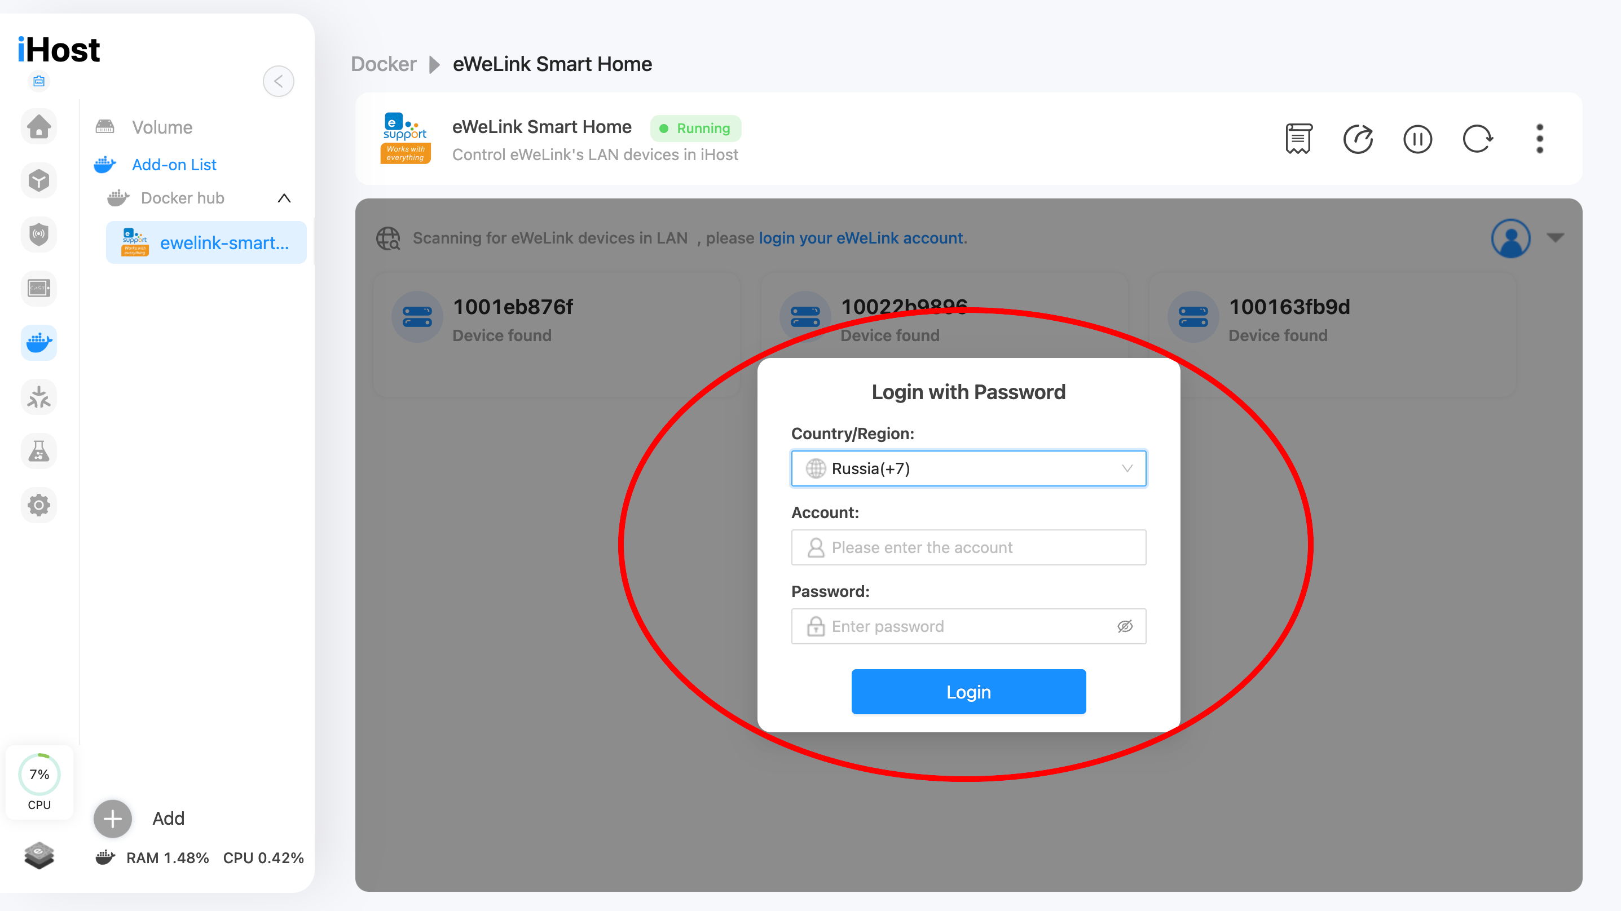This screenshot has height=911, width=1621.
Task: Open the Country/Region dropdown Russia(+7)
Action: pos(968,468)
